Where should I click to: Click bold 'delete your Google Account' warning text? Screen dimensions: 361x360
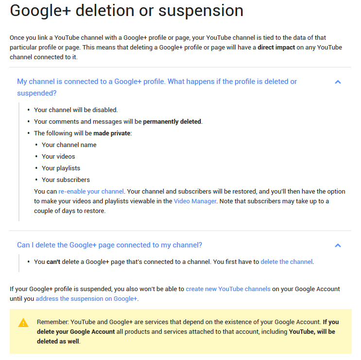pos(76,331)
